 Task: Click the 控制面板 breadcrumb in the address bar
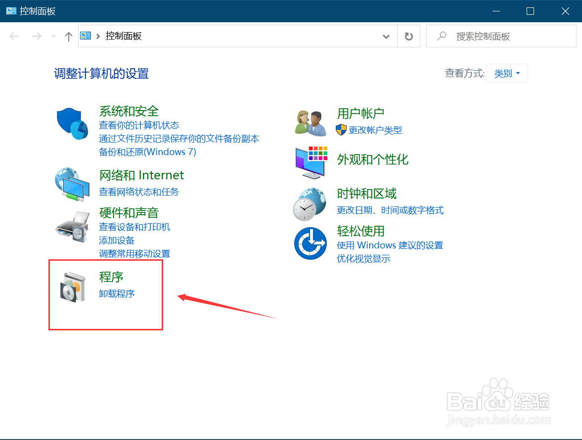click(x=124, y=36)
